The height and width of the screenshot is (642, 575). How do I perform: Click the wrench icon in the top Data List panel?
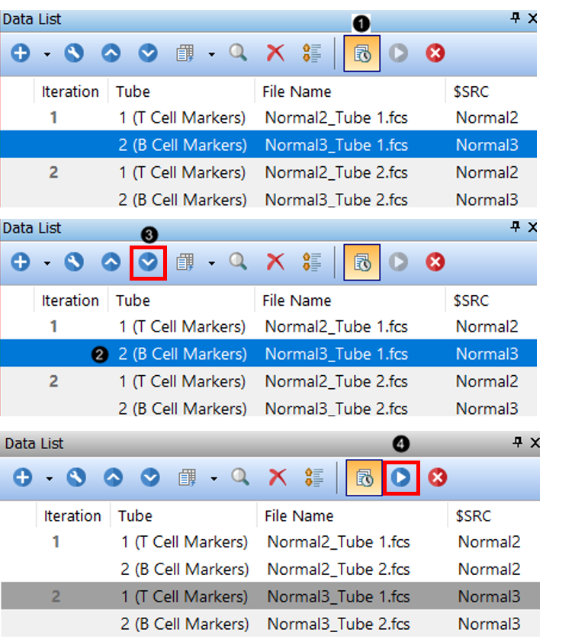click(74, 53)
